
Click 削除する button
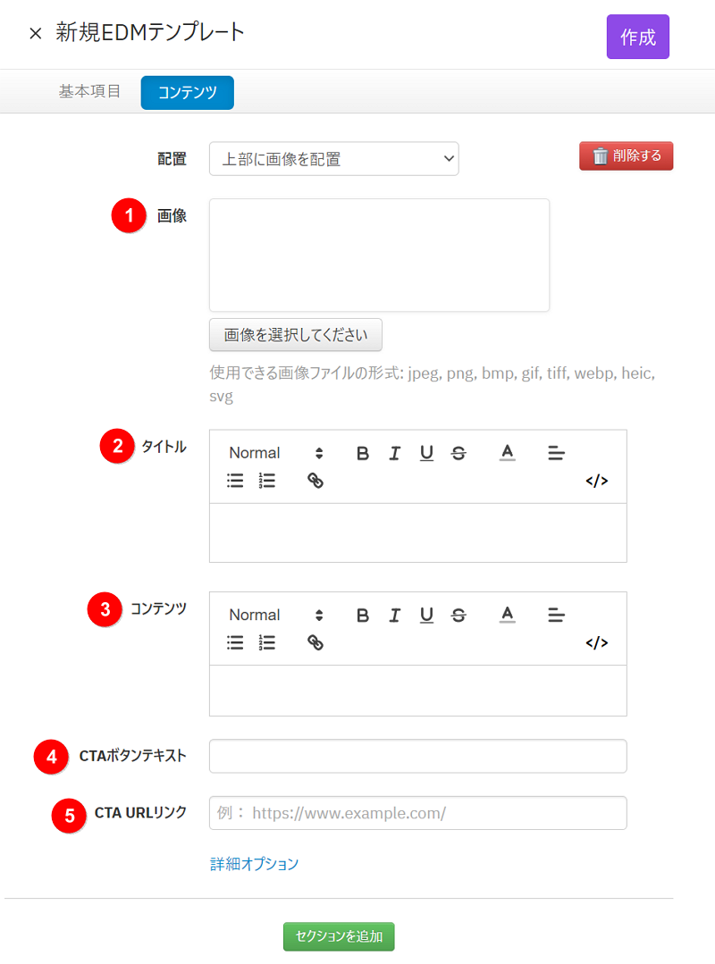pyautogui.click(x=626, y=155)
